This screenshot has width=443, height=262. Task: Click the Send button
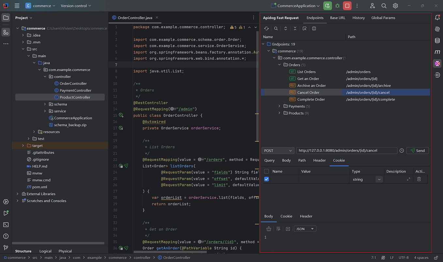tap(417, 151)
